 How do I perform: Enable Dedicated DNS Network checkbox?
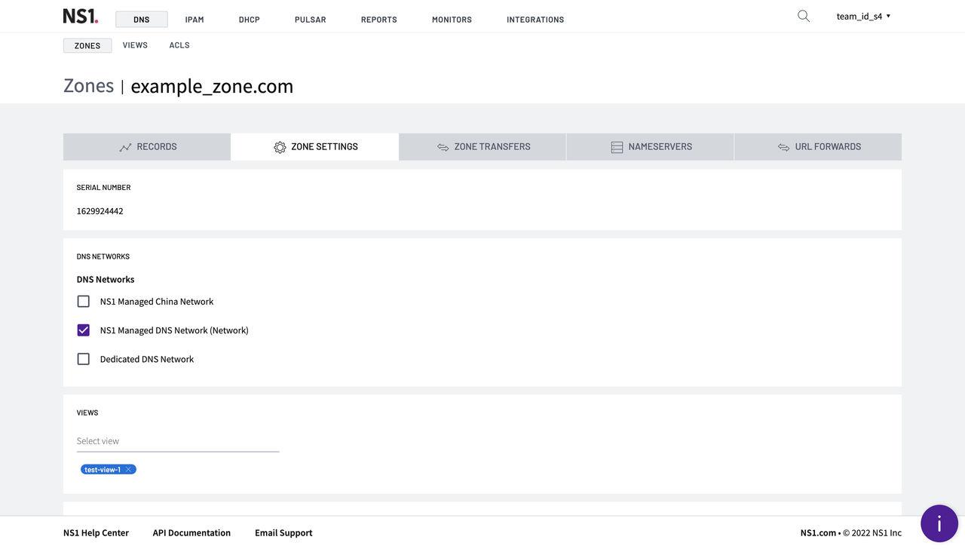(x=84, y=359)
